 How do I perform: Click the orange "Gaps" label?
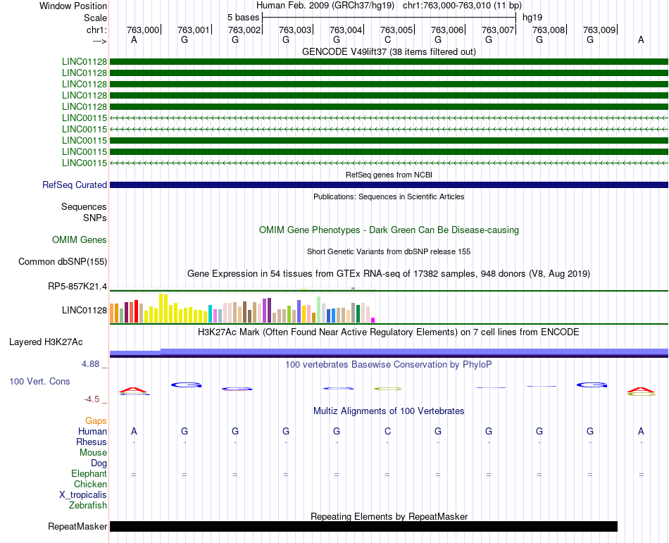click(96, 421)
